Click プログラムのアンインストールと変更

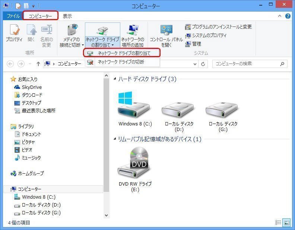click(218, 27)
